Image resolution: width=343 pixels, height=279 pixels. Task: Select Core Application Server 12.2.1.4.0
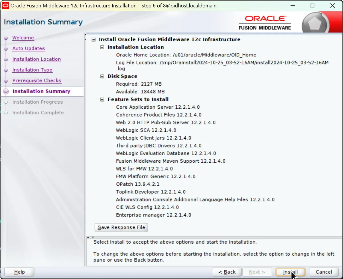point(158,107)
